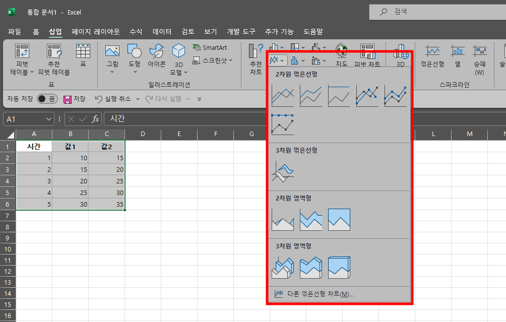The width and height of the screenshot is (506, 322).
Task: Click 실행 취소 undo button
Action: tap(113, 99)
